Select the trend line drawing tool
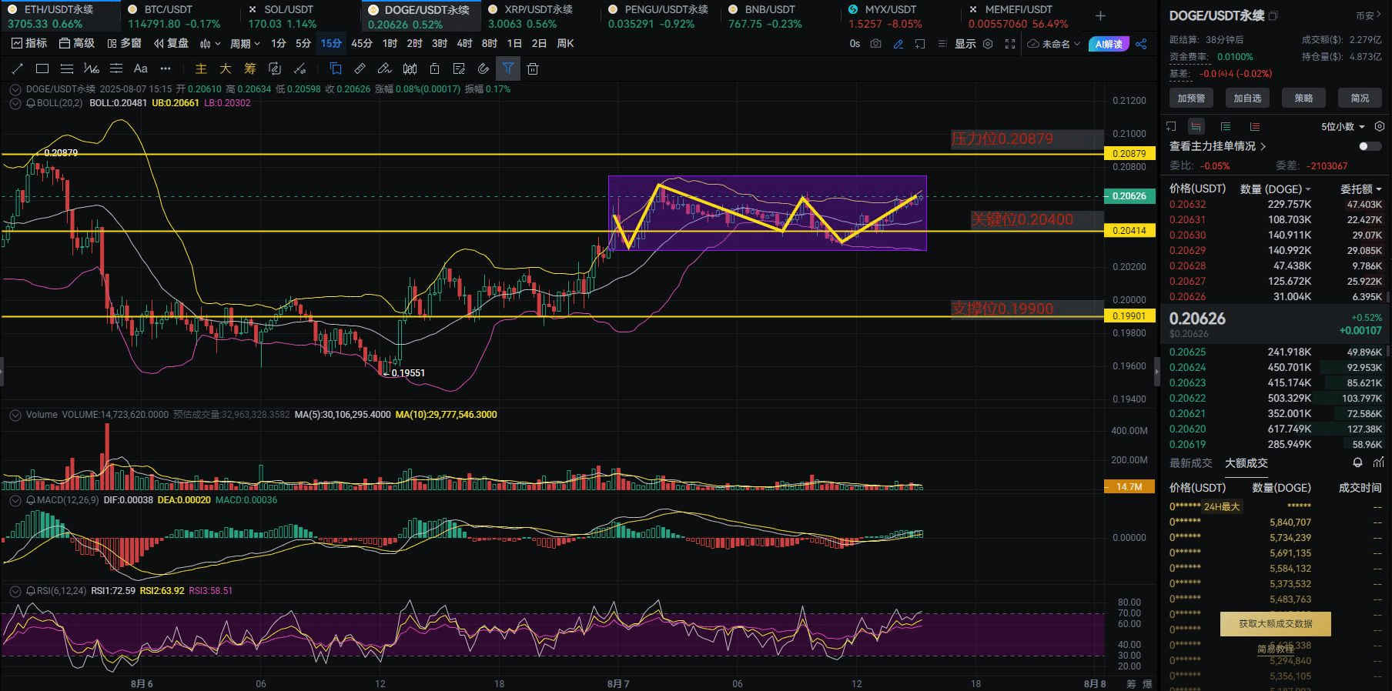The height and width of the screenshot is (691, 1392). [x=17, y=69]
